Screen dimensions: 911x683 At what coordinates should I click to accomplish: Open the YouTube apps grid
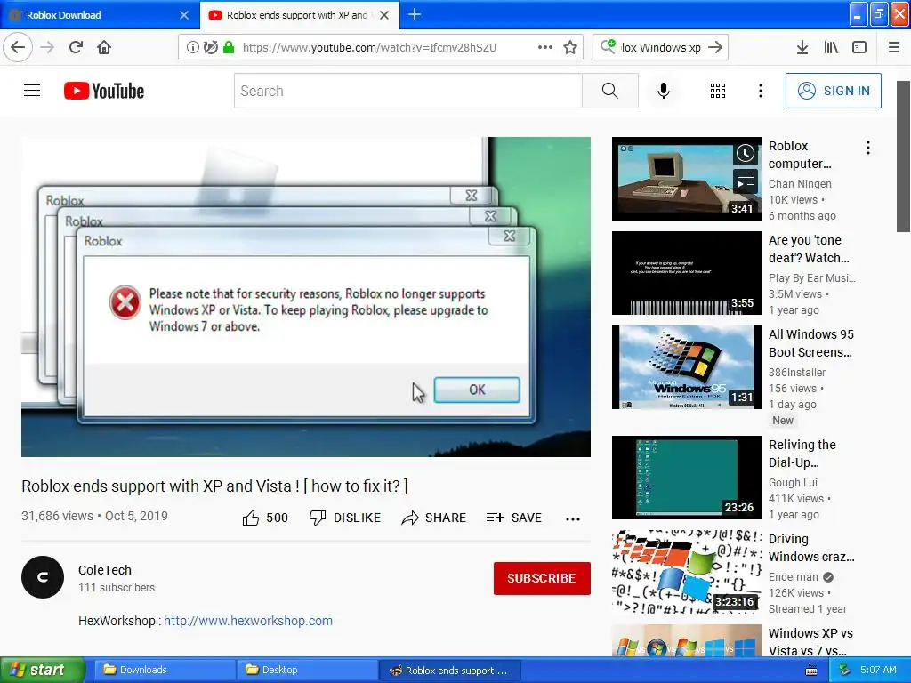point(718,91)
